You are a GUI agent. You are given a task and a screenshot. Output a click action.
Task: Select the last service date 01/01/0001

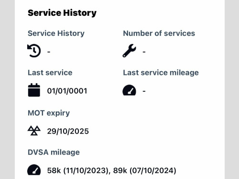point(67,91)
